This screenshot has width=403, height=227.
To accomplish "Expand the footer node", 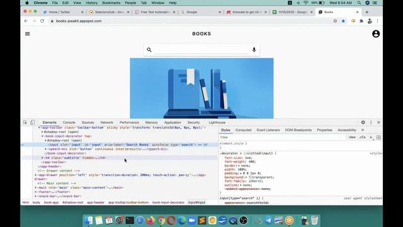I will (x=36, y=192).
